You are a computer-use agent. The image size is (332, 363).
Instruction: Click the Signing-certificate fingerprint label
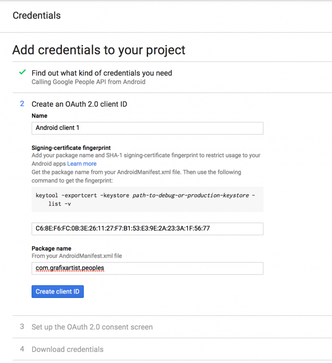point(71,148)
